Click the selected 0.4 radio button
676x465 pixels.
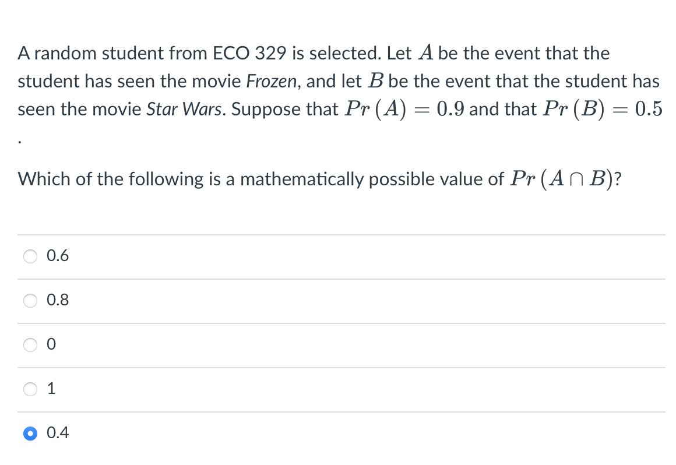point(30,434)
